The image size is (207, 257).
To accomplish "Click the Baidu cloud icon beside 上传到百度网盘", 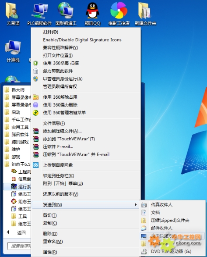I will 35,165.
